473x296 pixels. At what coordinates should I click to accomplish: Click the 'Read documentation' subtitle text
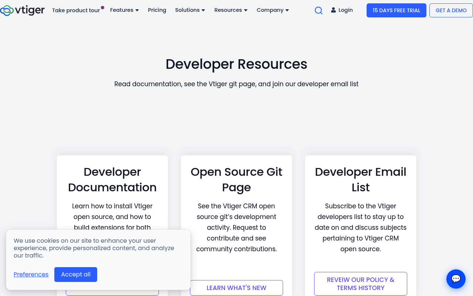[236, 84]
